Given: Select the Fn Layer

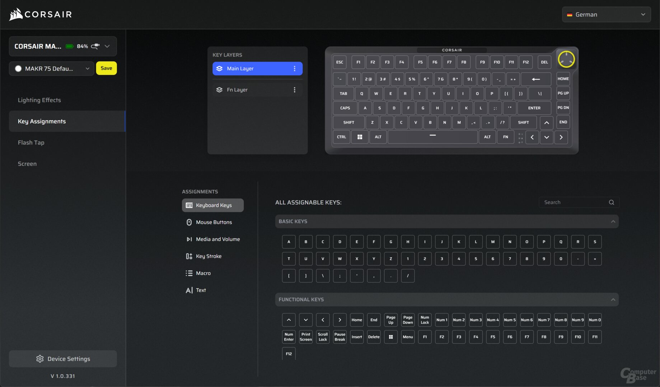Looking at the screenshot, I should pyautogui.click(x=257, y=90).
